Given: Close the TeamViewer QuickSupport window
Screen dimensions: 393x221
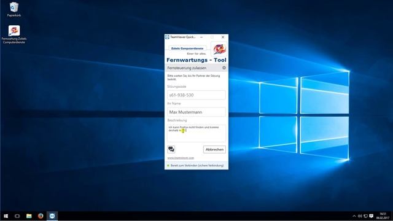Looking at the screenshot, I should click(223, 37).
